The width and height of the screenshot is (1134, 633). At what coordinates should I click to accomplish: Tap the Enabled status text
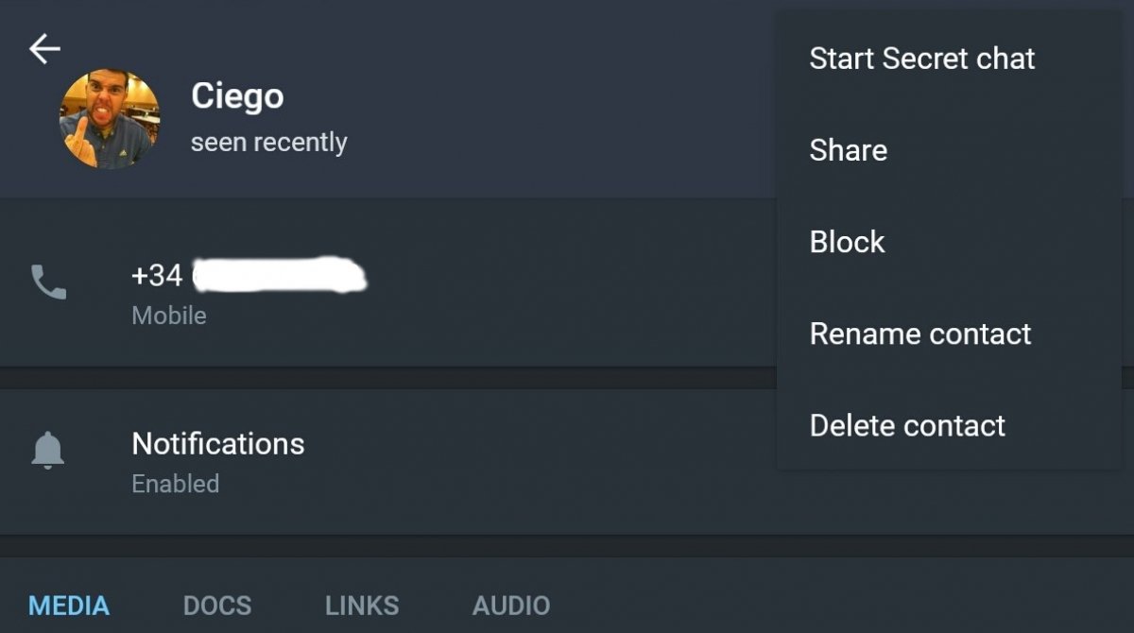[x=176, y=484]
